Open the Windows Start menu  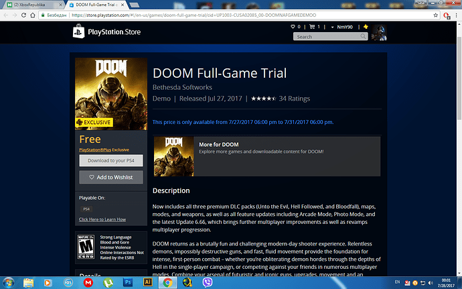pyautogui.click(x=8, y=282)
